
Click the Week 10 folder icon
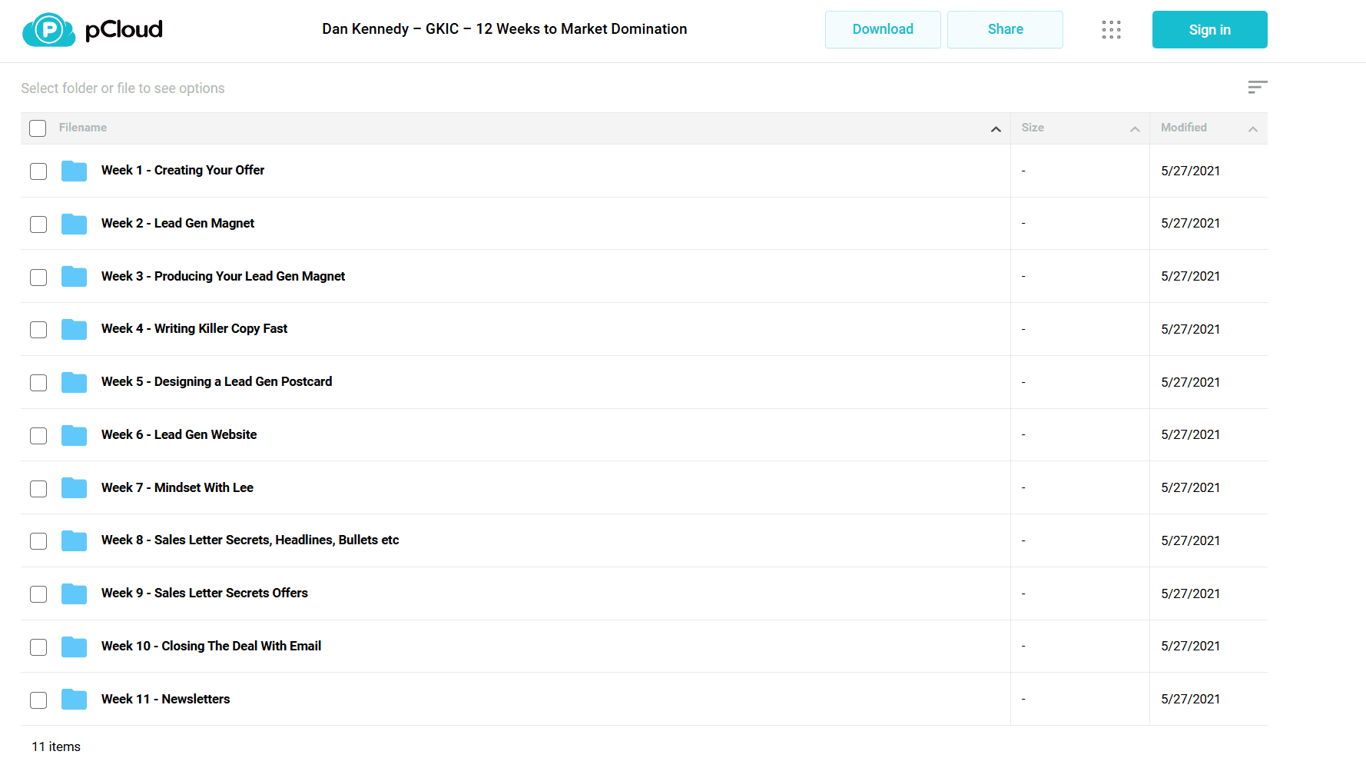(74, 647)
